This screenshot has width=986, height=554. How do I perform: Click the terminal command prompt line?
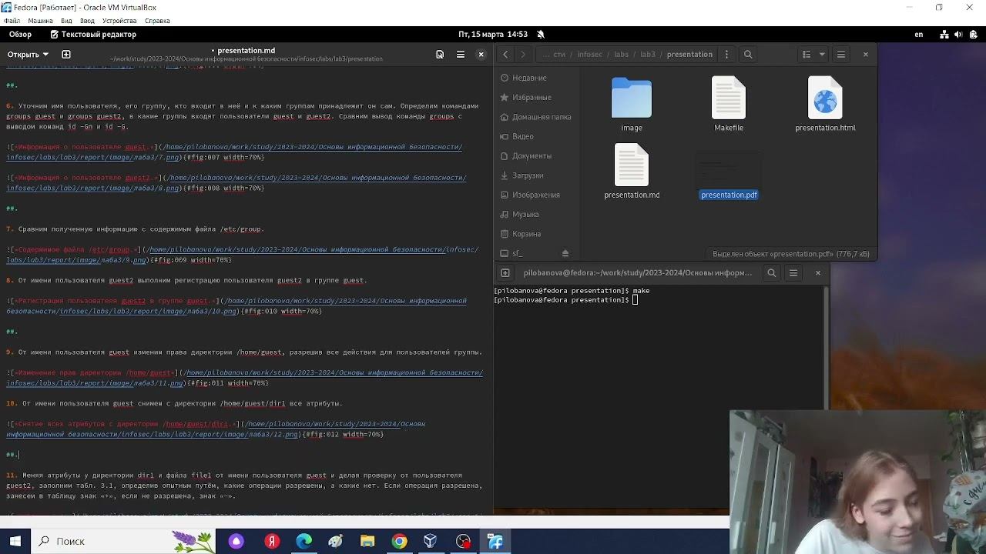click(566, 300)
